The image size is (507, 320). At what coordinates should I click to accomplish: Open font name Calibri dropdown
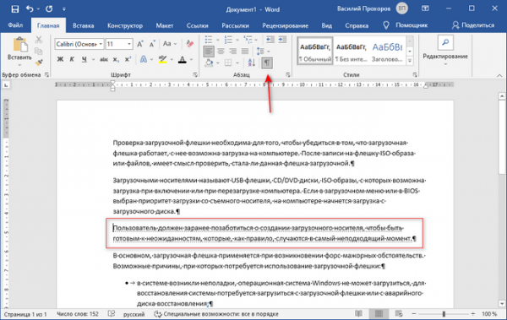coord(101,44)
